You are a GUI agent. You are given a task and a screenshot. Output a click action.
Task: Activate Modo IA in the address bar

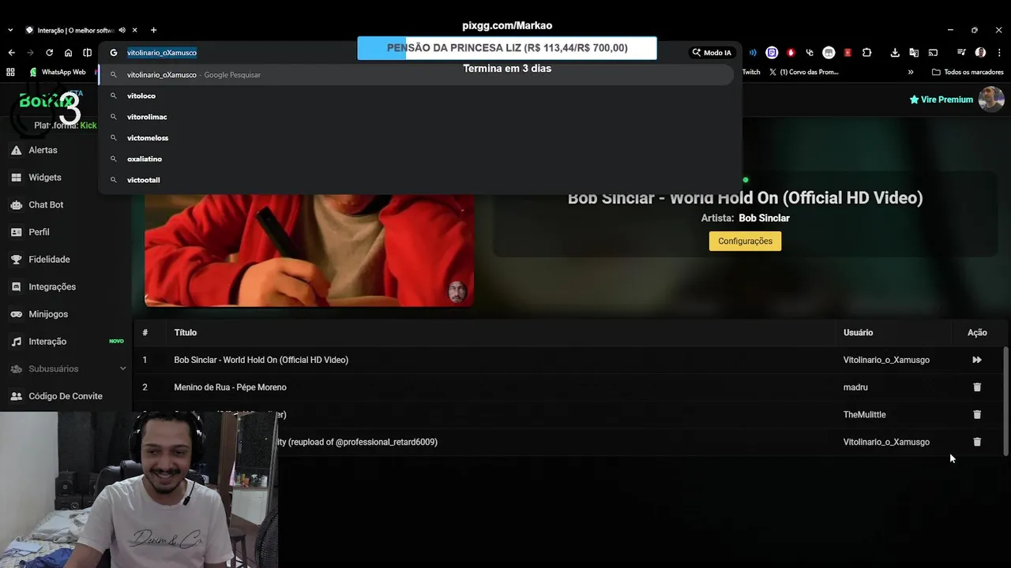[712, 53]
